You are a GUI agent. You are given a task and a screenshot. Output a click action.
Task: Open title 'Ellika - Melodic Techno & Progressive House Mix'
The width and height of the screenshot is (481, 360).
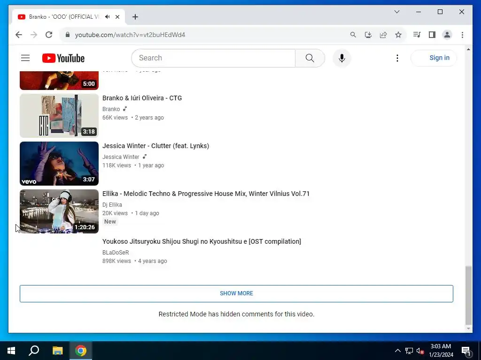(206, 194)
